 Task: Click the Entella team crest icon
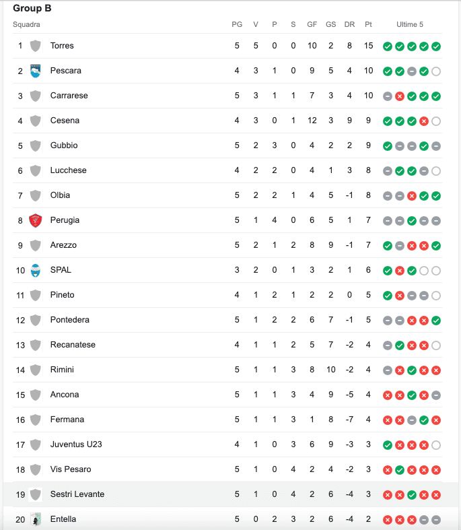pyautogui.click(x=36, y=519)
